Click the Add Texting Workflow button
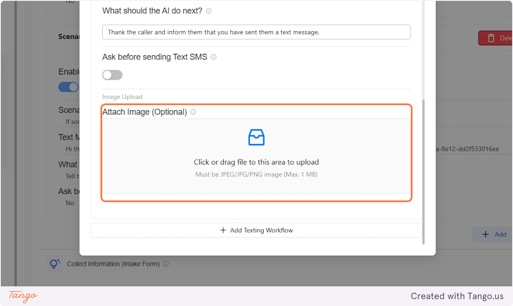Viewport: 513px width, 306px height. [x=256, y=230]
